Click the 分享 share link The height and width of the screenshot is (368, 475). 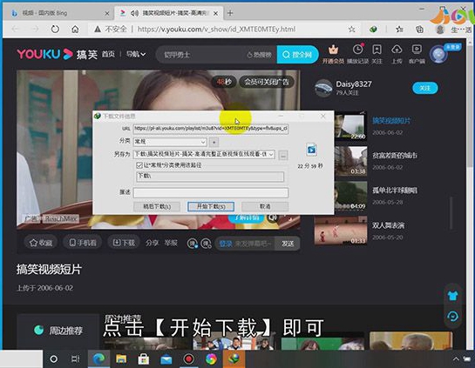coord(152,243)
